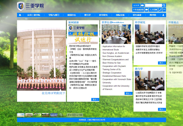183x126 pixels.
Task: Change font size with AAA control
Action: 136,5
